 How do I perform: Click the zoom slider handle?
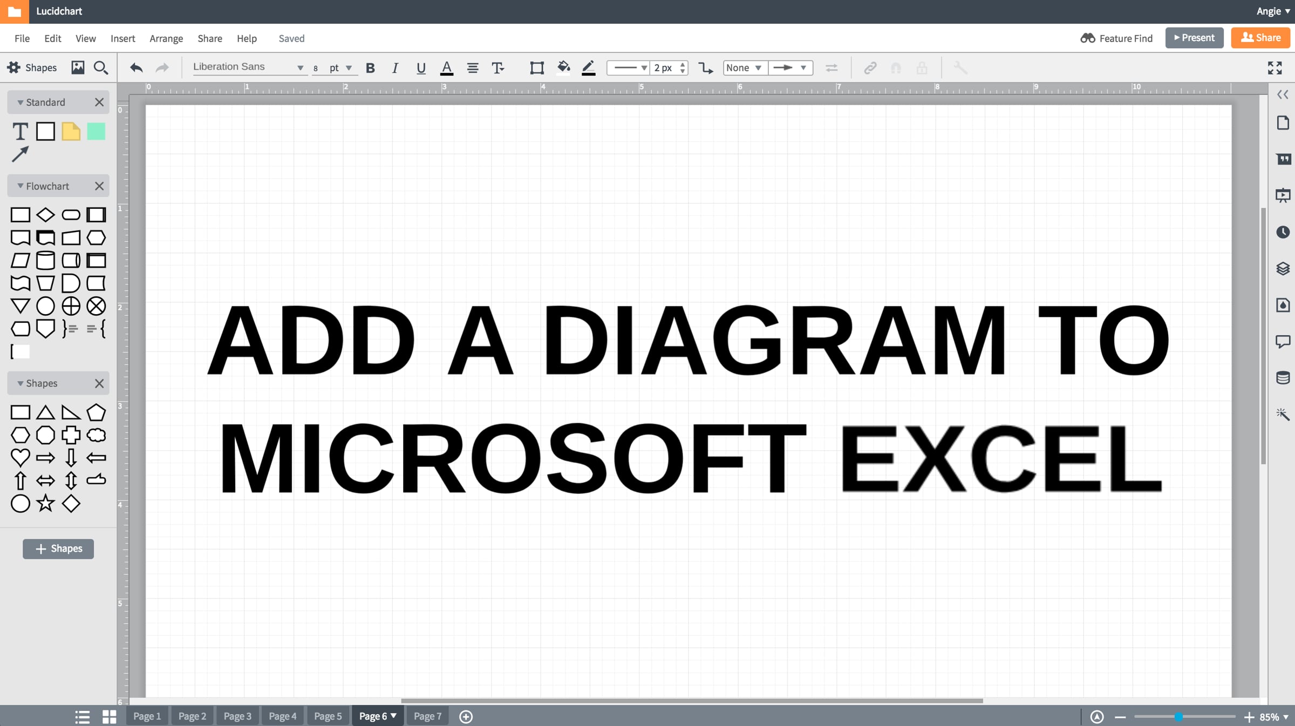pyautogui.click(x=1179, y=717)
